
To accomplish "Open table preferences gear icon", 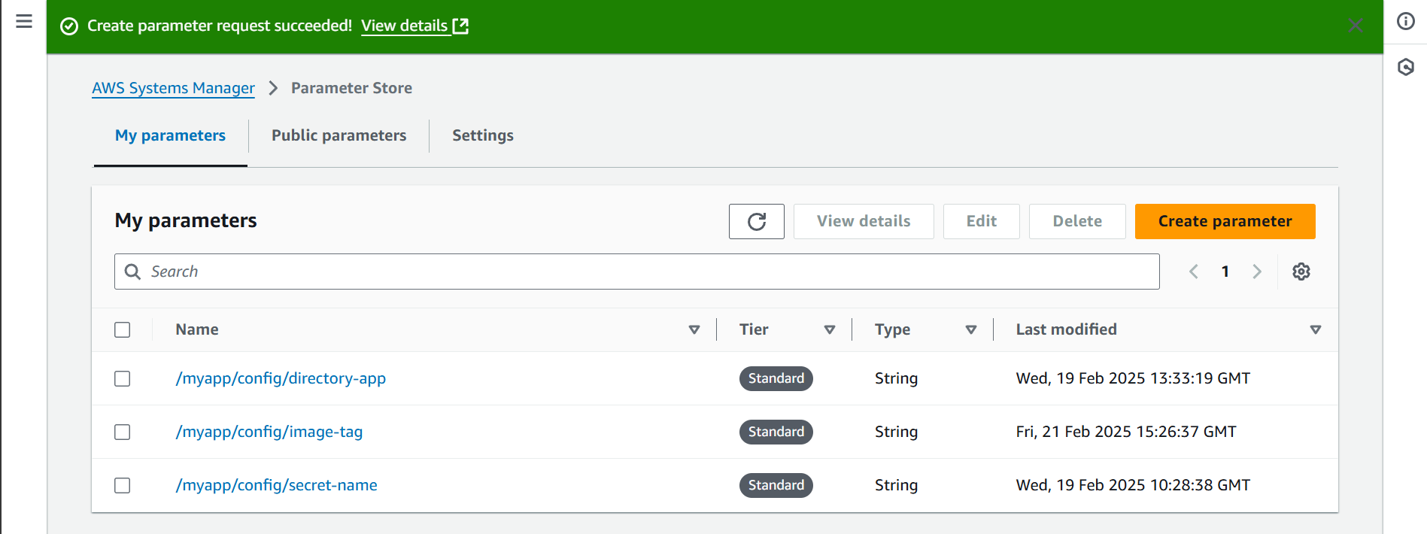I will tap(1301, 272).
